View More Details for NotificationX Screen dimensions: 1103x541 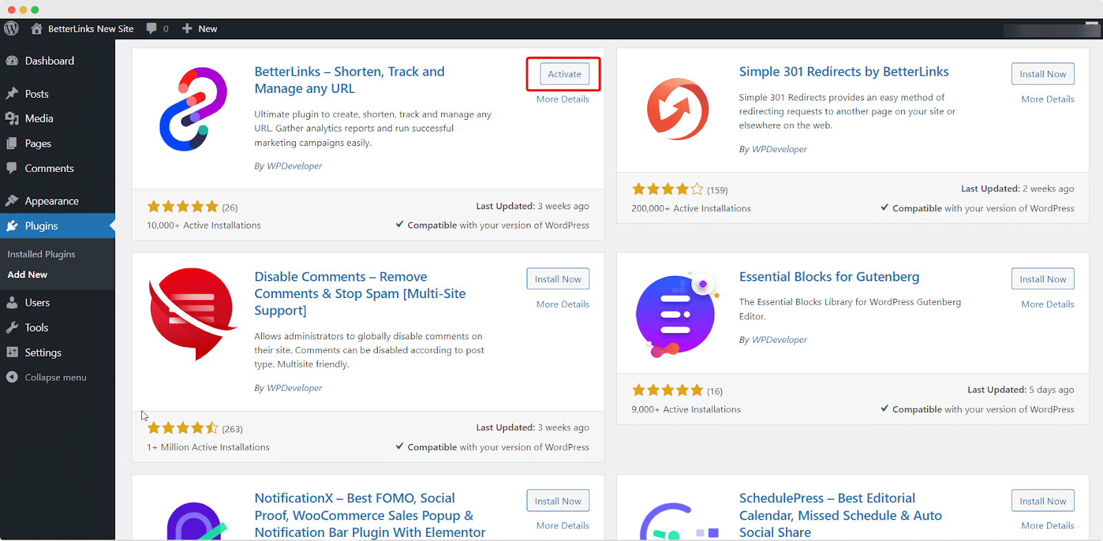tap(563, 526)
